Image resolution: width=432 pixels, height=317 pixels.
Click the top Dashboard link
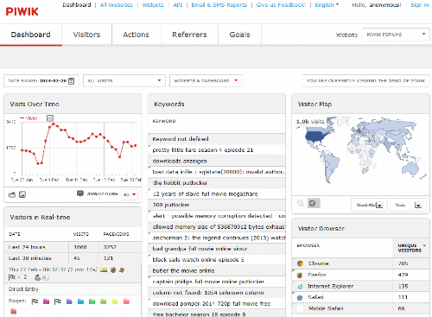tap(77, 5)
